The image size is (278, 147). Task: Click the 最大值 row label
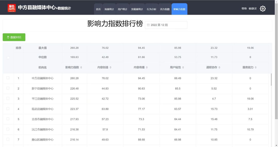click(42, 48)
